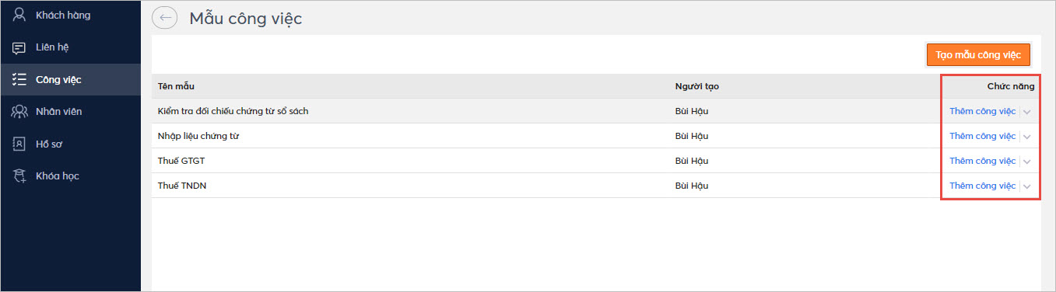Select the Liên hệ chat icon
This screenshot has width=1056, height=292.
click(19, 47)
